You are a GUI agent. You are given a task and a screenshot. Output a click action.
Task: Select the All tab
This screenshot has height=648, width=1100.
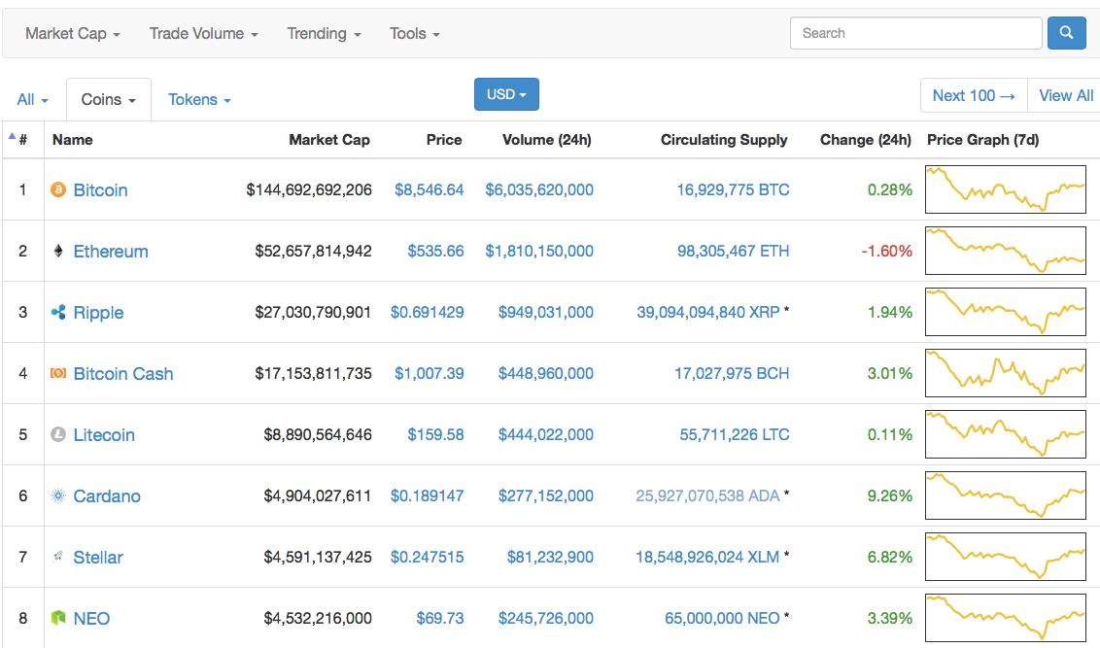32,100
